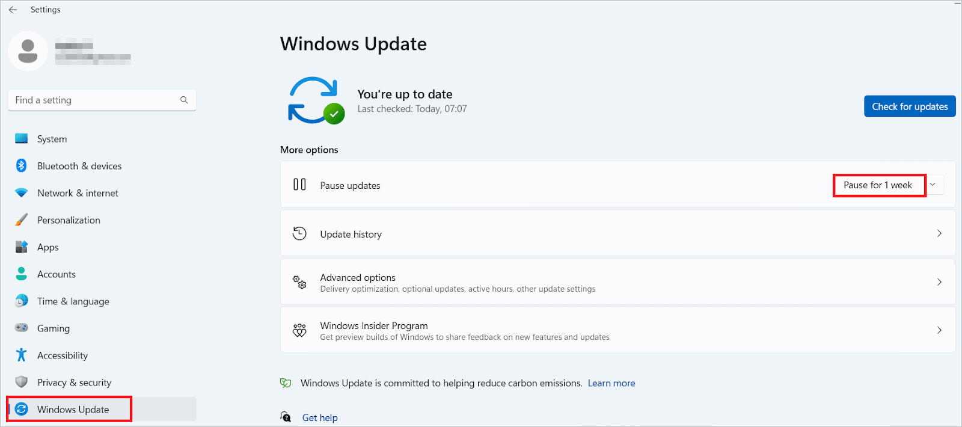Click the large update sync status icon
The width and height of the screenshot is (962, 427).
(316, 100)
